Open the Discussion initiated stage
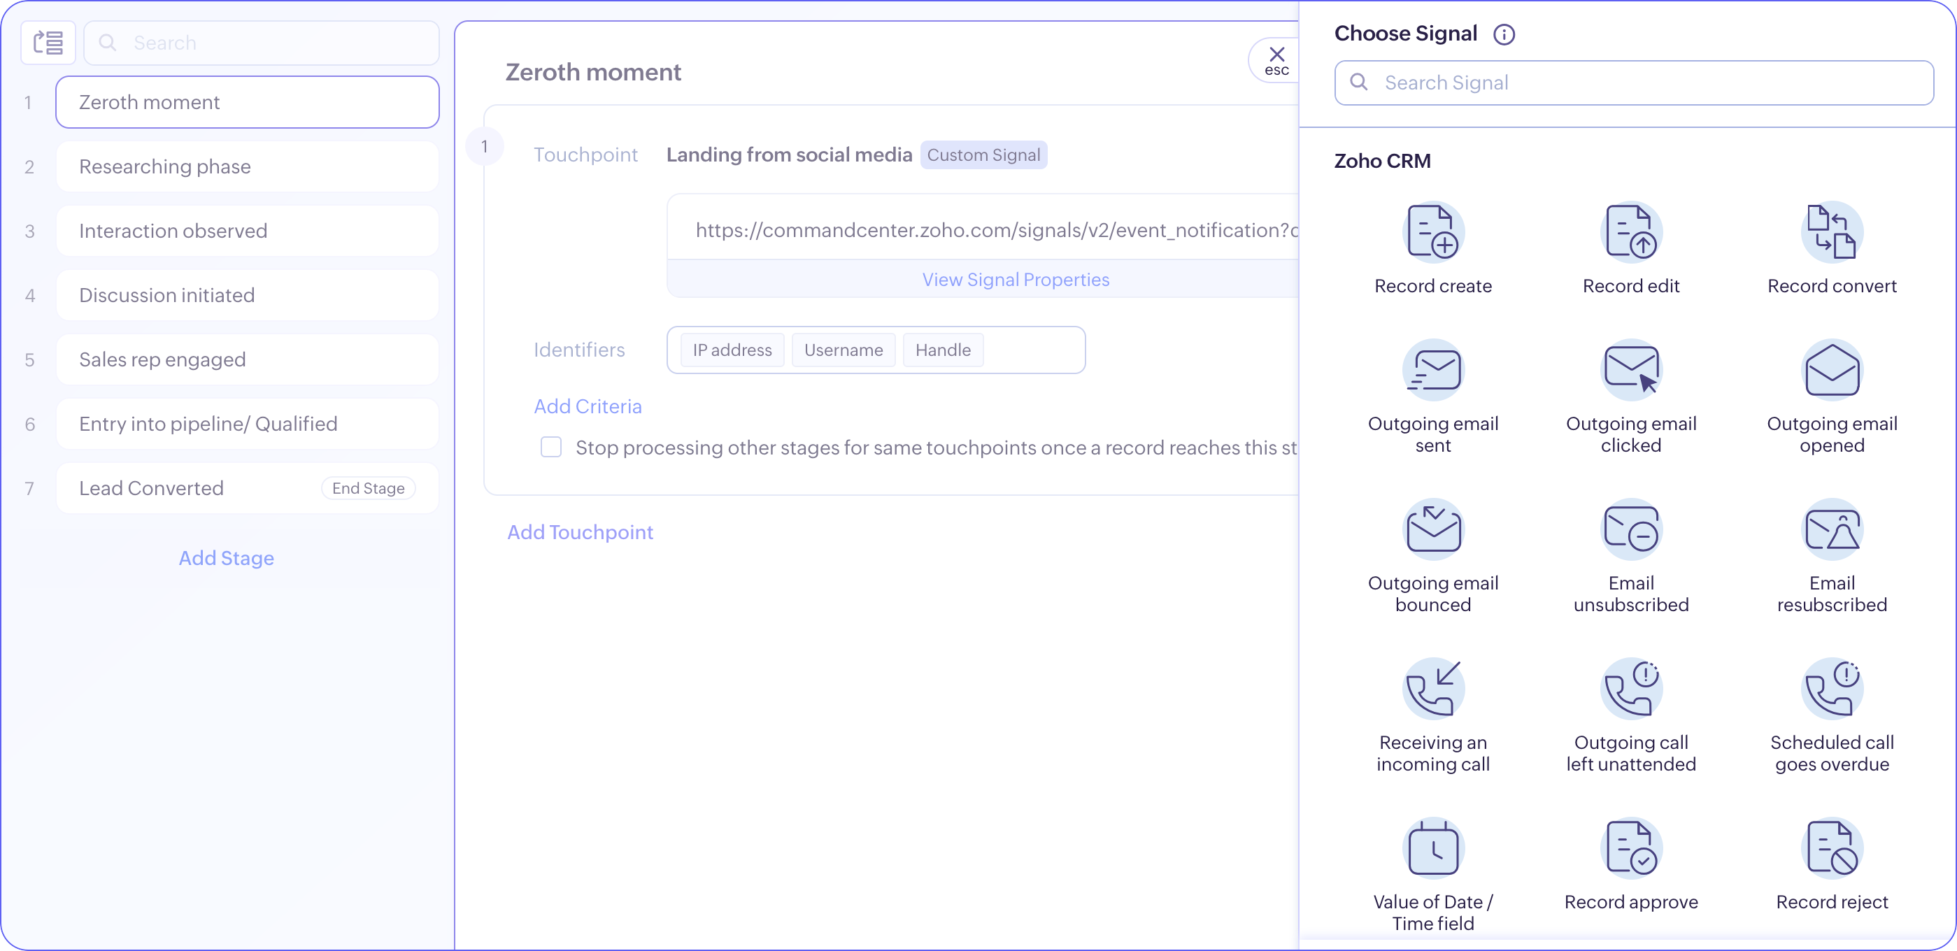 (247, 294)
